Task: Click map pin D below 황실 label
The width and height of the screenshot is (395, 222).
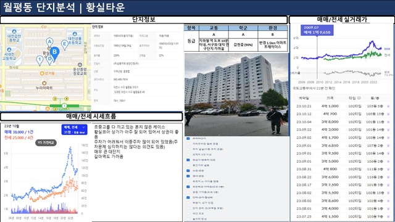Action: (x=49, y=60)
